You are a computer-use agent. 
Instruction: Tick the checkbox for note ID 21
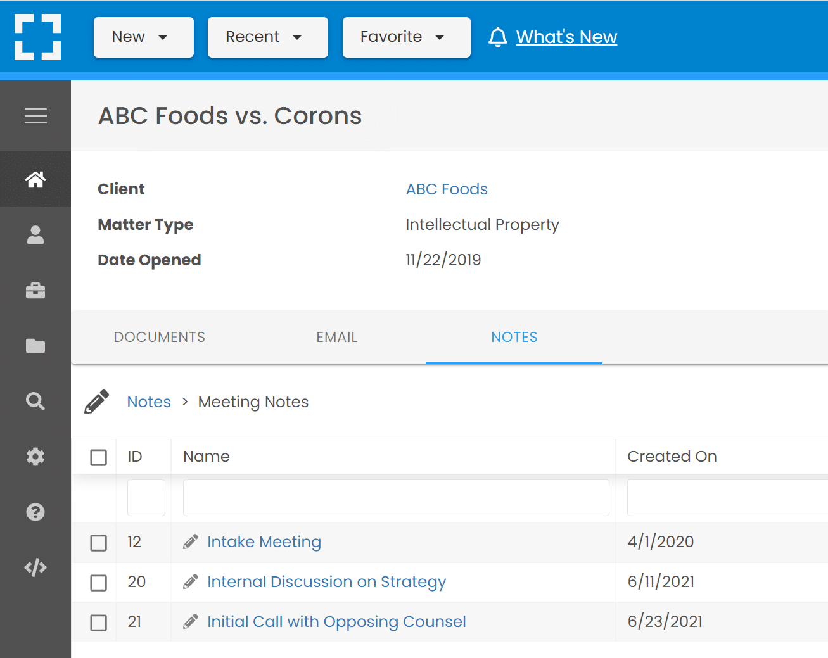pyautogui.click(x=99, y=623)
